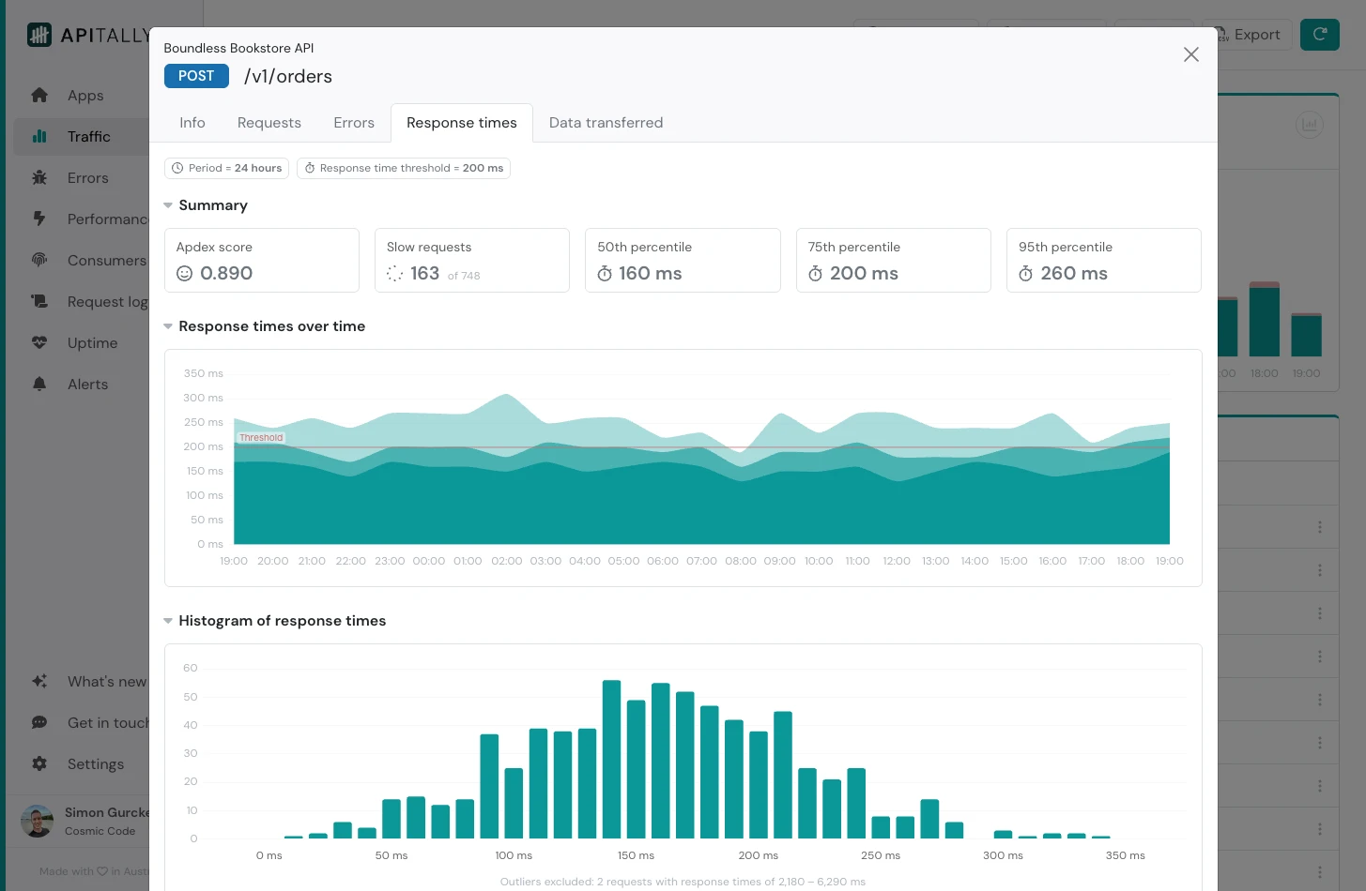
Task: Open the Alerts sidebar link
Action: 88,385
